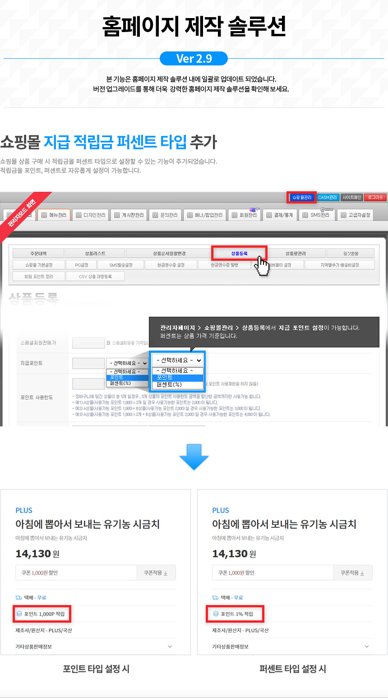This screenshot has width=388, height=698.
Task: Open the 주문내역 submenu
Action: pos(38,254)
